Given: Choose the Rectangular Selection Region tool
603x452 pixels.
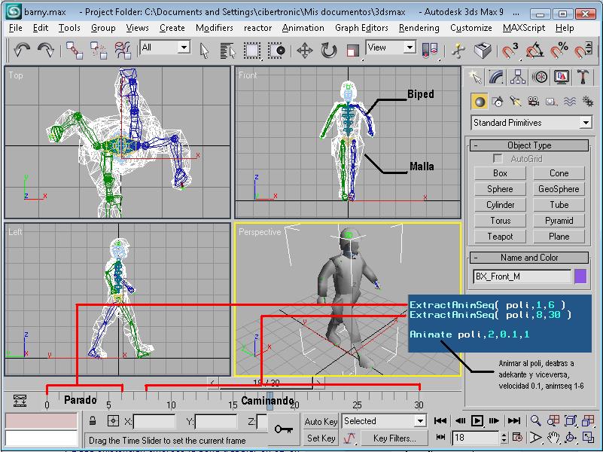Looking at the screenshot, I should (252, 50).
